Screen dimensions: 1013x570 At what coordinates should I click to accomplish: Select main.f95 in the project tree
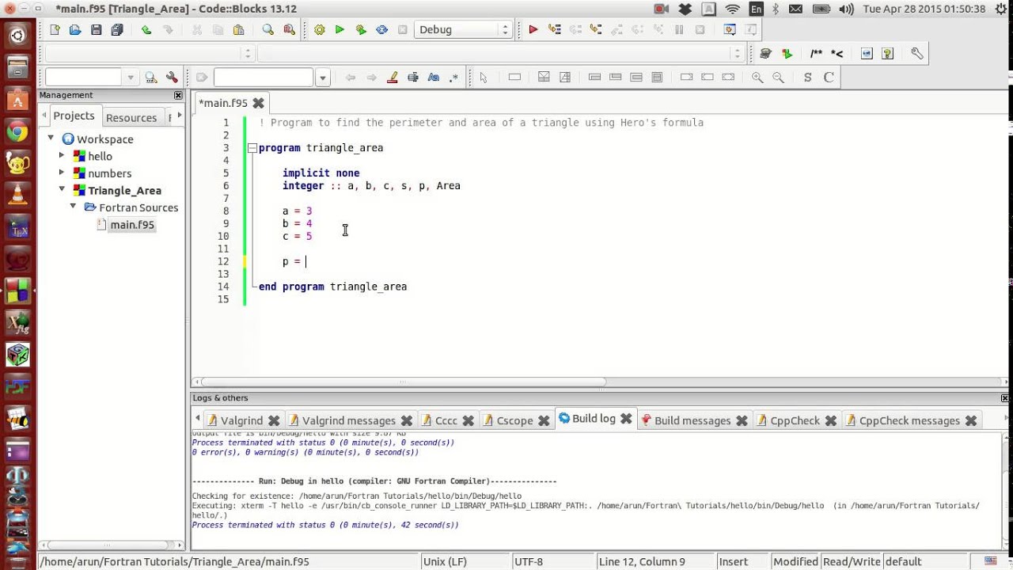pyautogui.click(x=131, y=225)
